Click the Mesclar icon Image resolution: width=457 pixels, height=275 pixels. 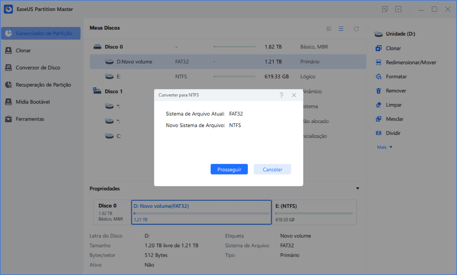[x=378, y=119]
